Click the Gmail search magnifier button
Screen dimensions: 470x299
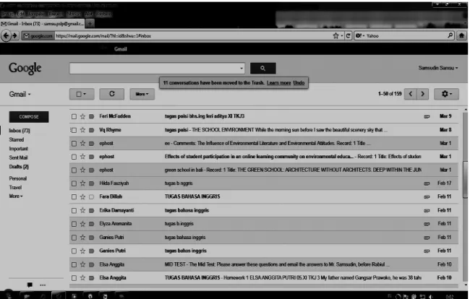click(263, 68)
